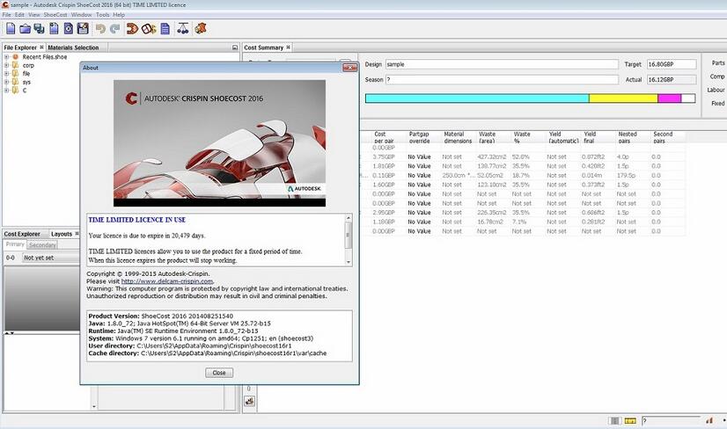Click the balance scales toolbar icon
The image size is (727, 429).
point(183,29)
